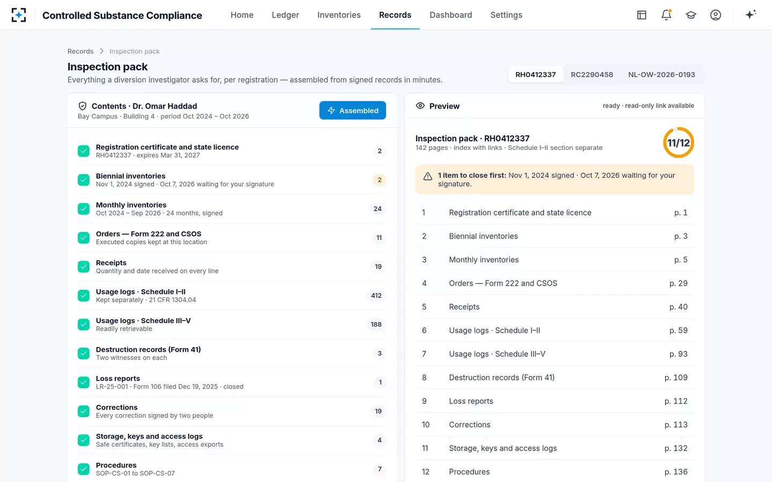Open index entry 4 Orders Form 222
Screen dimensions: 772x482
555,283
